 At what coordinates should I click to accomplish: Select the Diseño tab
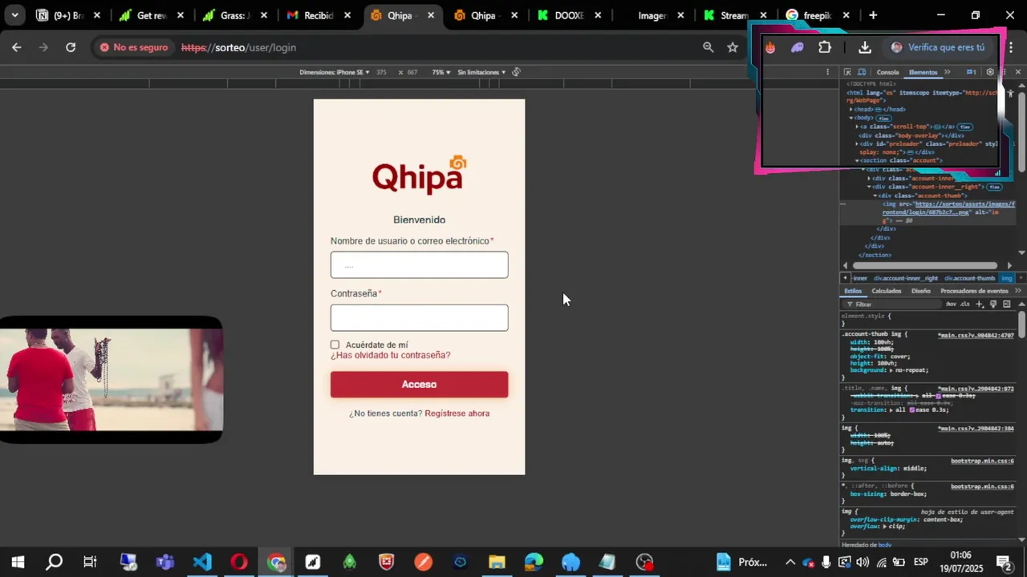click(x=921, y=291)
